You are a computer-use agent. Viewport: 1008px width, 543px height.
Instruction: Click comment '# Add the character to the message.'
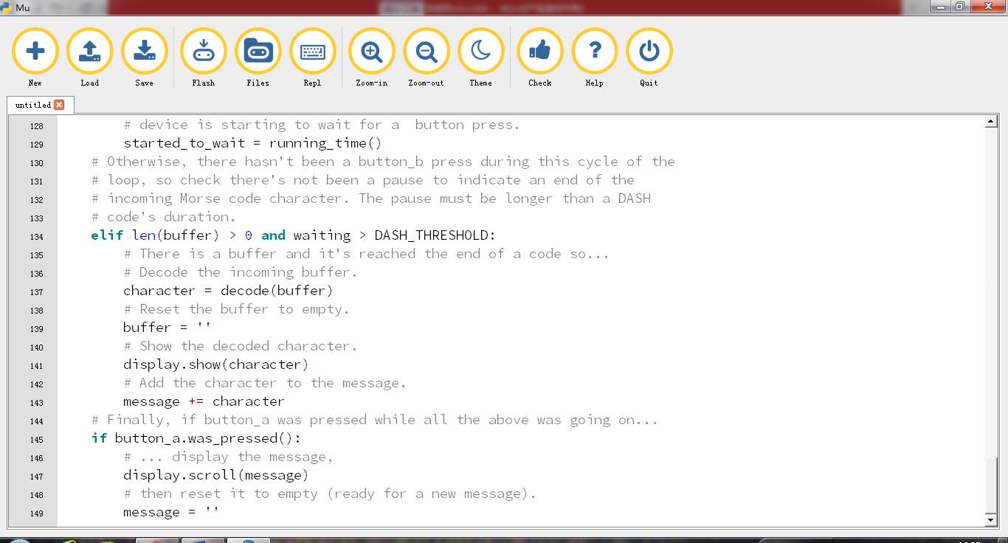tap(265, 383)
